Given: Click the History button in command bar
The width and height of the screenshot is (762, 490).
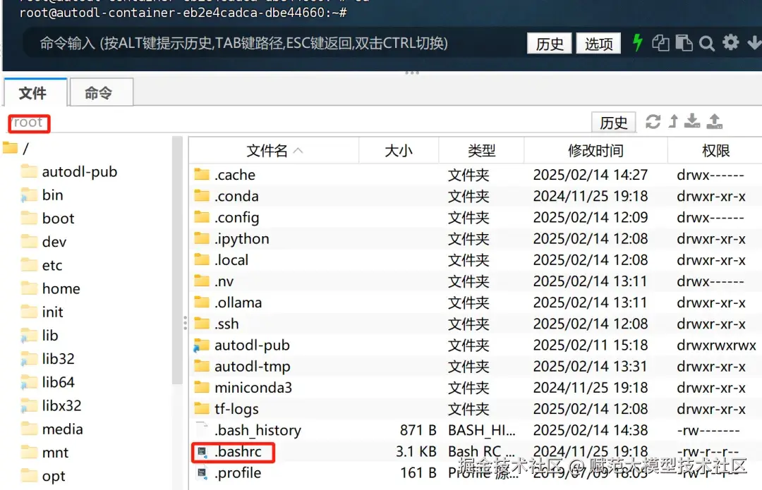Looking at the screenshot, I should [549, 44].
